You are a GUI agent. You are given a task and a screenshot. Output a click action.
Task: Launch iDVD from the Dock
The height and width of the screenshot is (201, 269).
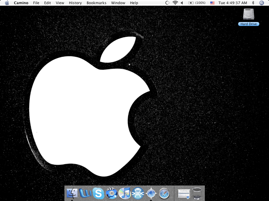(x=112, y=193)
